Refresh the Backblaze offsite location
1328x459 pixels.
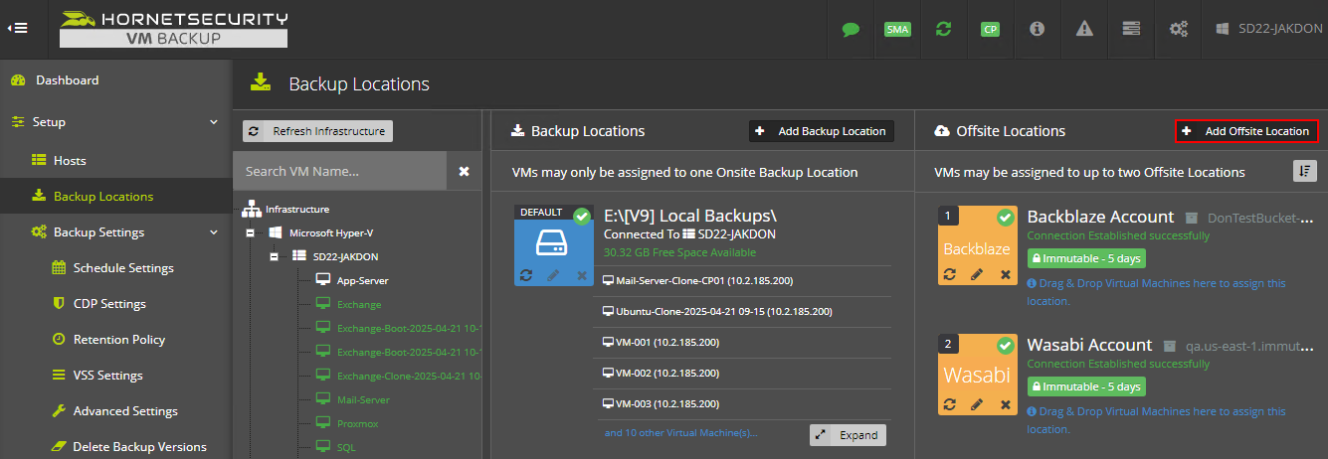coord(950,274)
